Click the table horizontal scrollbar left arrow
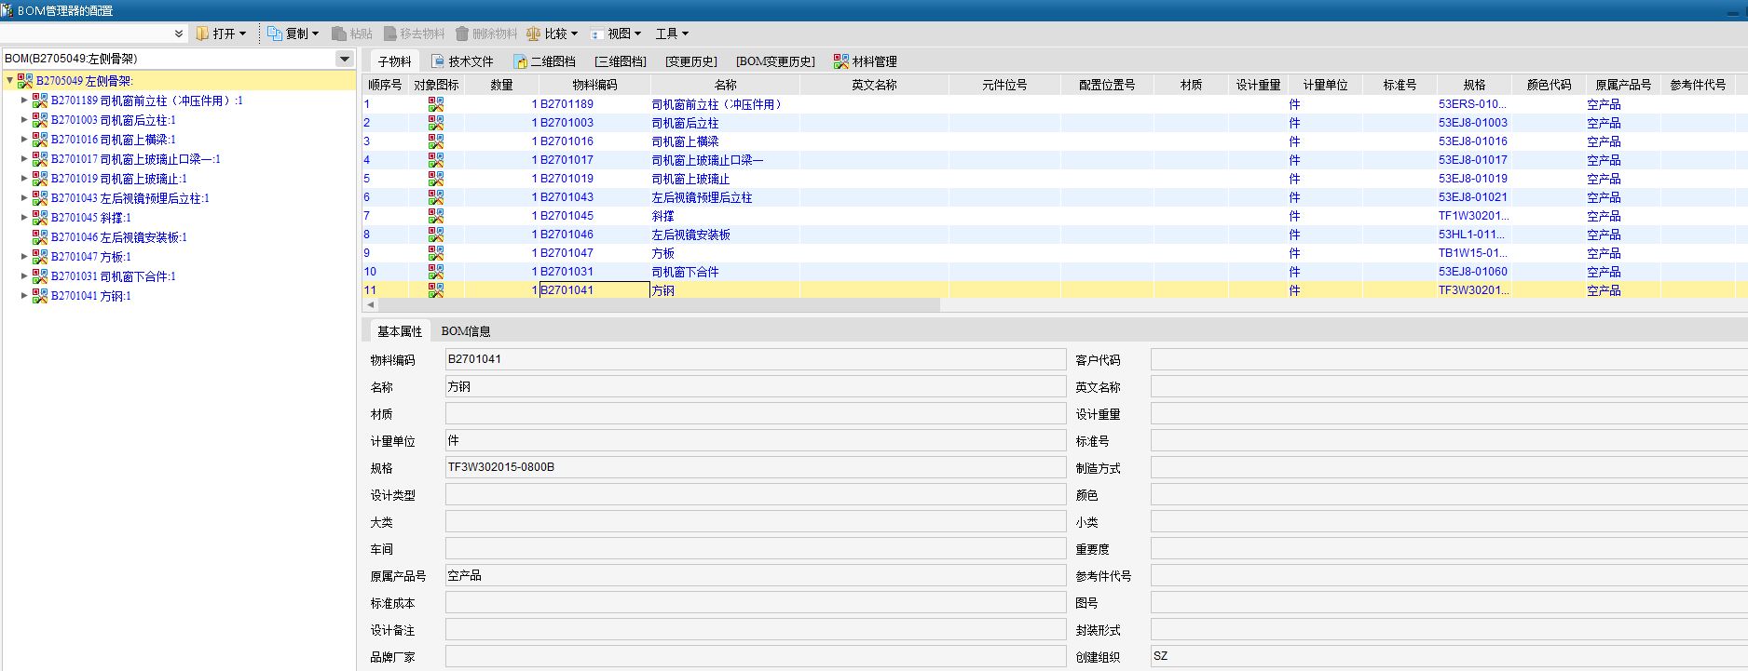1748x671 pixels. (371, 304)
